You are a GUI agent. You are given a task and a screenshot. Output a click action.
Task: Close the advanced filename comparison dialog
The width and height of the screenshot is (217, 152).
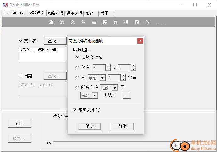point(140,41)
